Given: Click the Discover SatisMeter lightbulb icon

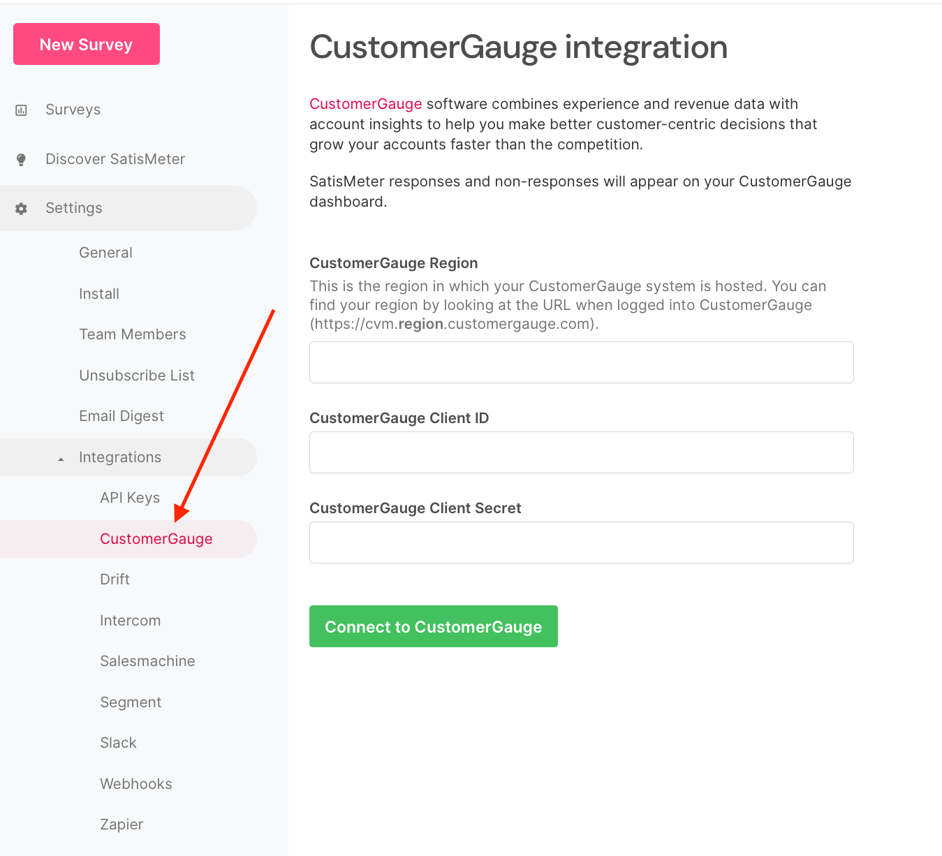Looking at the screenshot, I should (x=22, y=160).
